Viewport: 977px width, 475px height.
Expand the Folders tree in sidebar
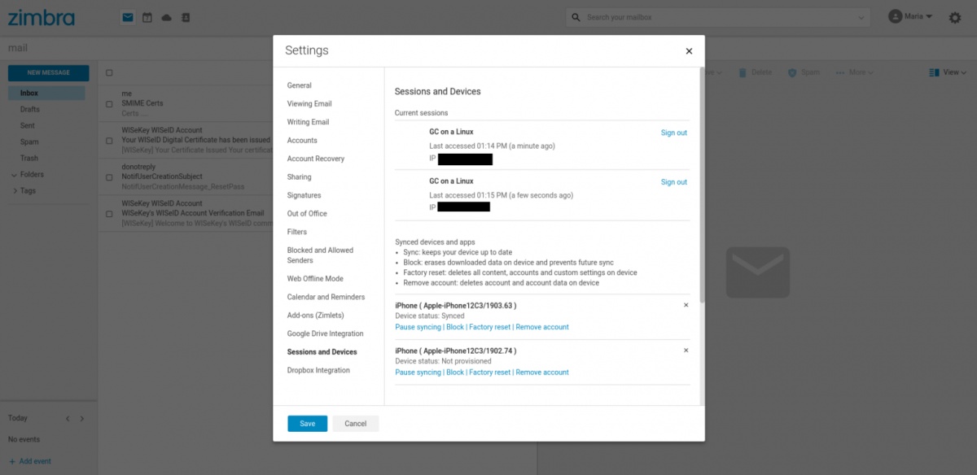[14, 175]
